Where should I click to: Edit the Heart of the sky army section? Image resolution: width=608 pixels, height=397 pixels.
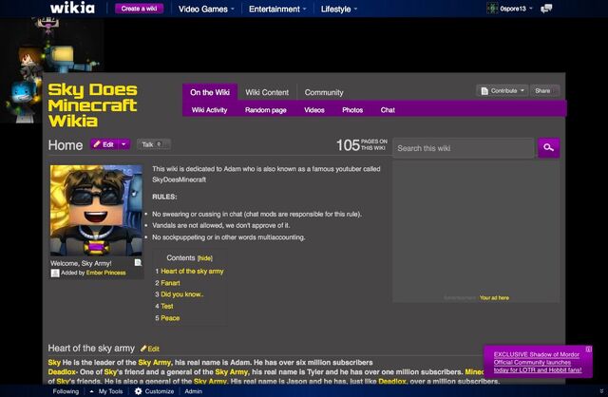[150, 349]
